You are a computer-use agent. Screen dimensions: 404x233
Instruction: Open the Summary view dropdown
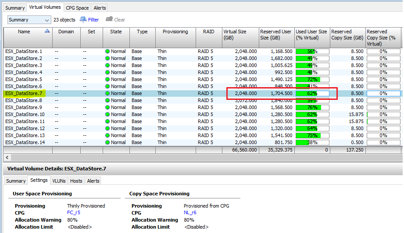pos(29,20)
